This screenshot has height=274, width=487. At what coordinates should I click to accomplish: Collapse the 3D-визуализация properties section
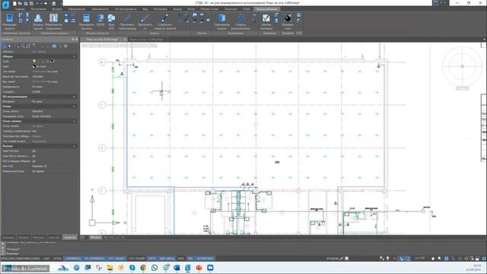point(75,97)
